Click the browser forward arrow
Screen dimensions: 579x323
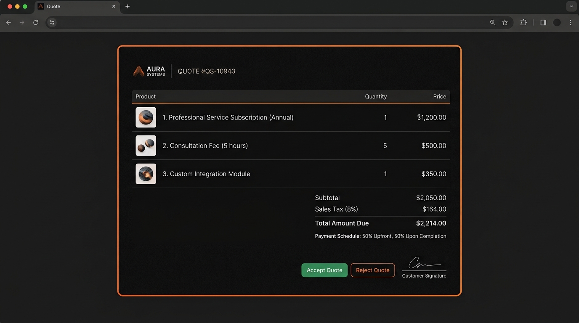(x=22, y=23)
